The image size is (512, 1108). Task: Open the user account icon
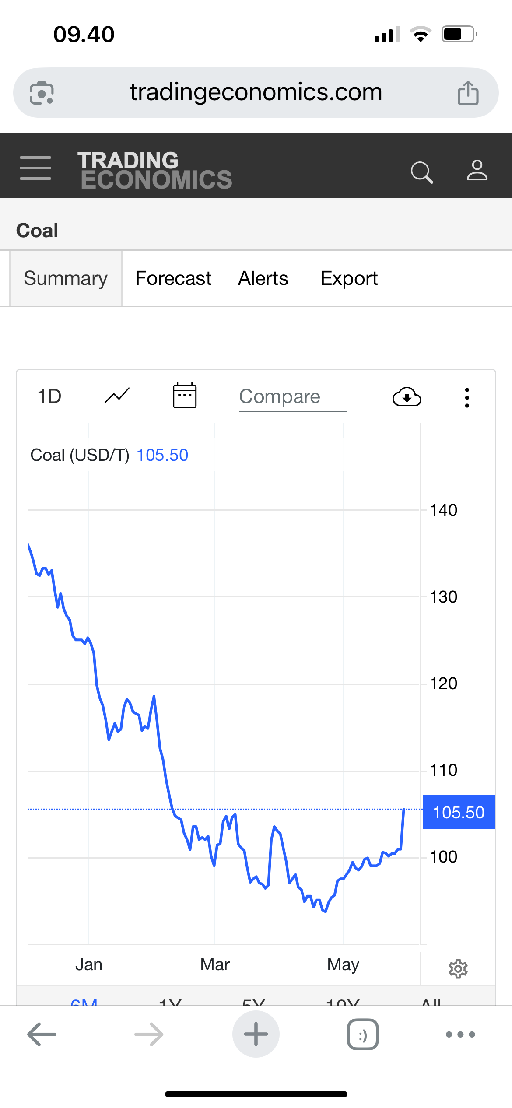pyautogui.click(x=477, y=170)
